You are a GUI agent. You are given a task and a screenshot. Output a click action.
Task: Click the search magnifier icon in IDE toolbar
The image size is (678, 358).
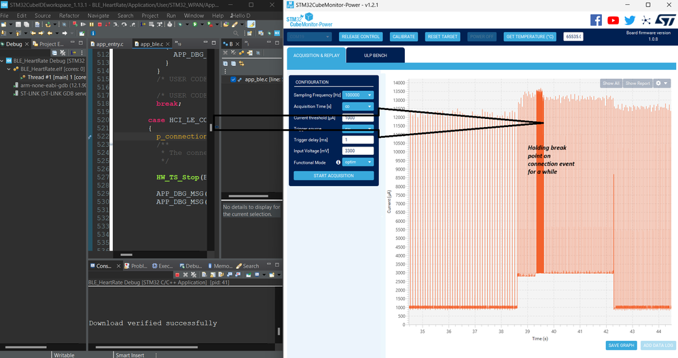click(236, 33)
